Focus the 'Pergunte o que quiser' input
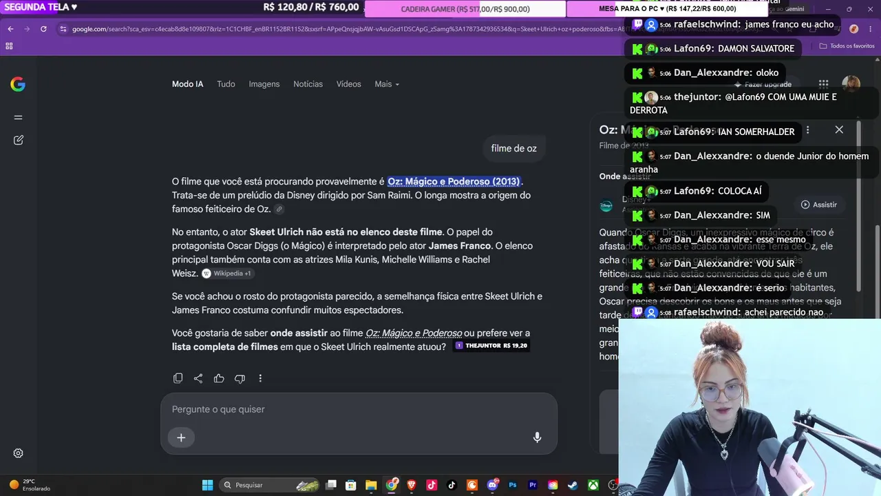 pyautogui.click(x=359, y=409)
